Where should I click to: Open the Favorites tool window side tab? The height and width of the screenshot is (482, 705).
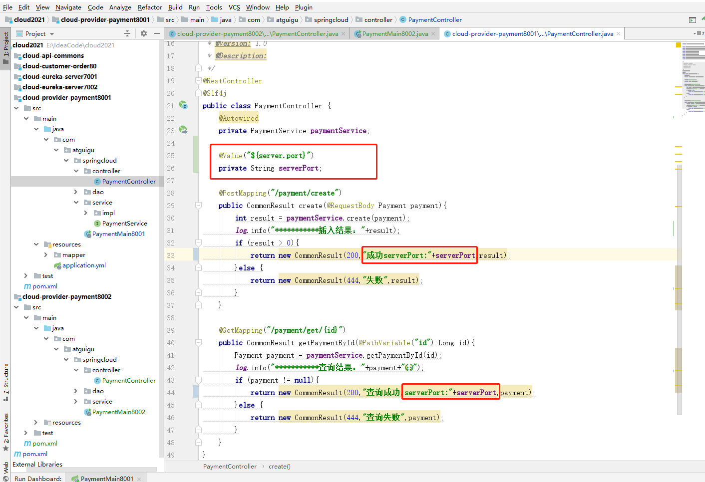(x=5, y=432)
